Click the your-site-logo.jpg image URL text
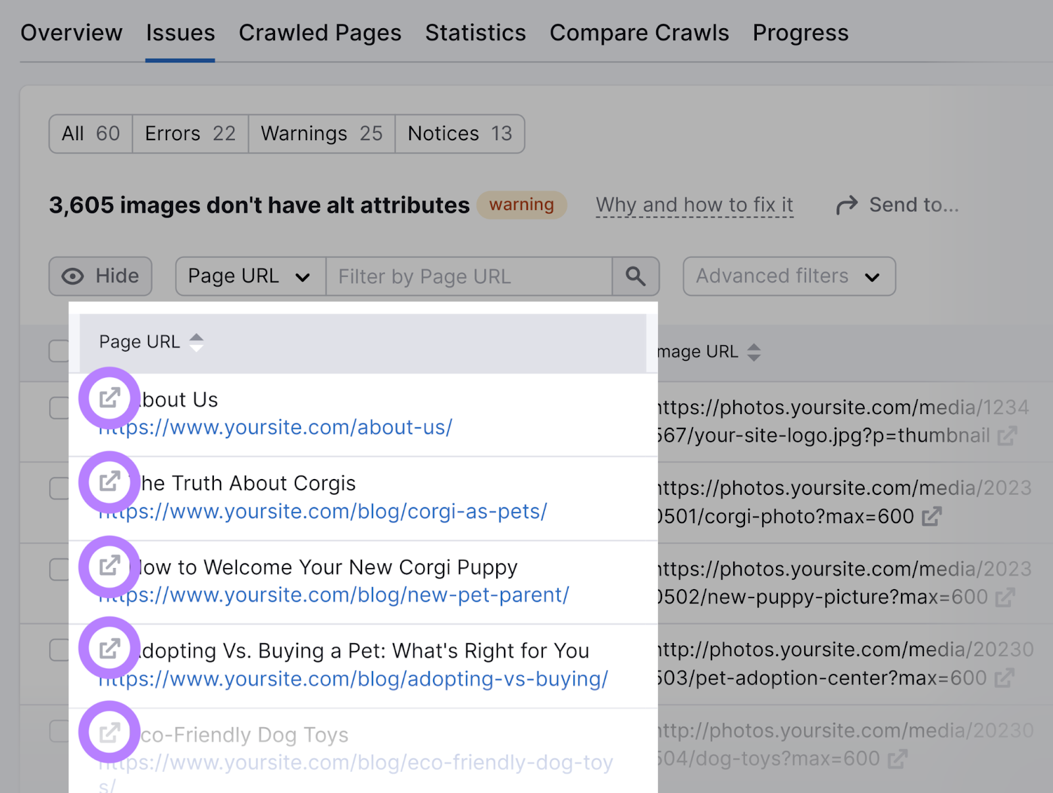Image resolution: width=1053 pixels, height=793 pixels. [842, 422]
